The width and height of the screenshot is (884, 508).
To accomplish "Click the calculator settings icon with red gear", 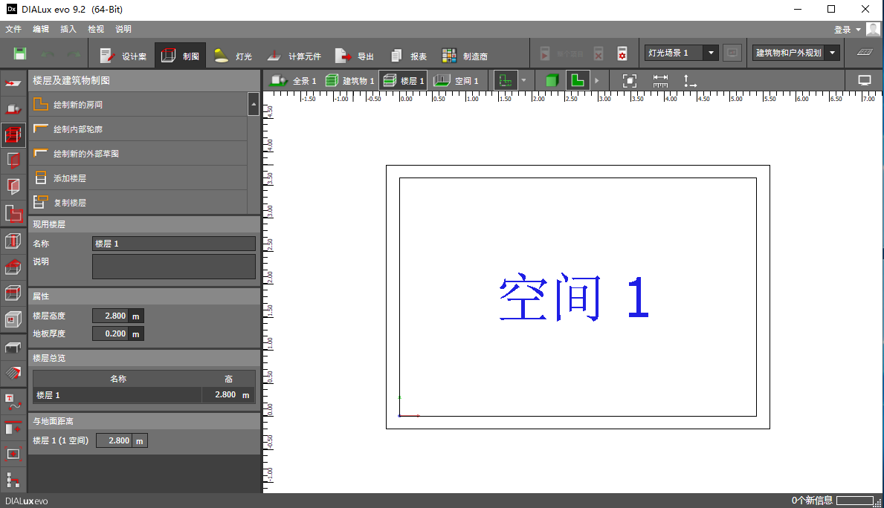I will (622, 53).
